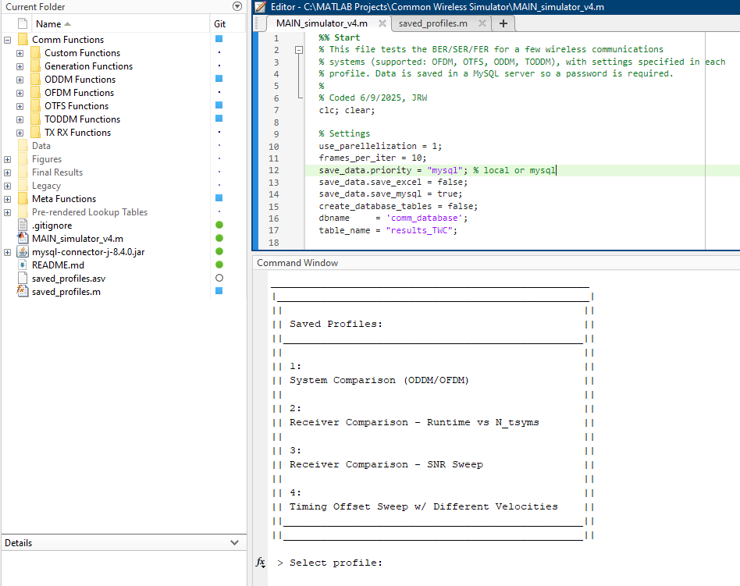Switch to saved_profiles.m editor tab
The image size is (740, 586).
pos(432,23)
